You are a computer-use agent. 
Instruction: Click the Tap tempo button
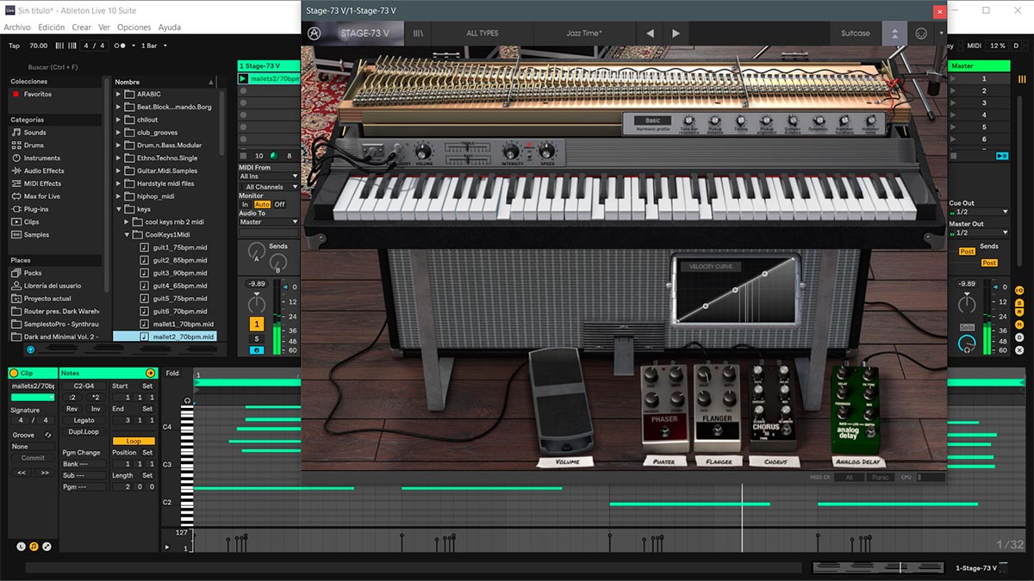(14, 46)
